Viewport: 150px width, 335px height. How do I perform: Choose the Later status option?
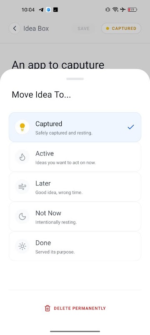pos(75,187)
